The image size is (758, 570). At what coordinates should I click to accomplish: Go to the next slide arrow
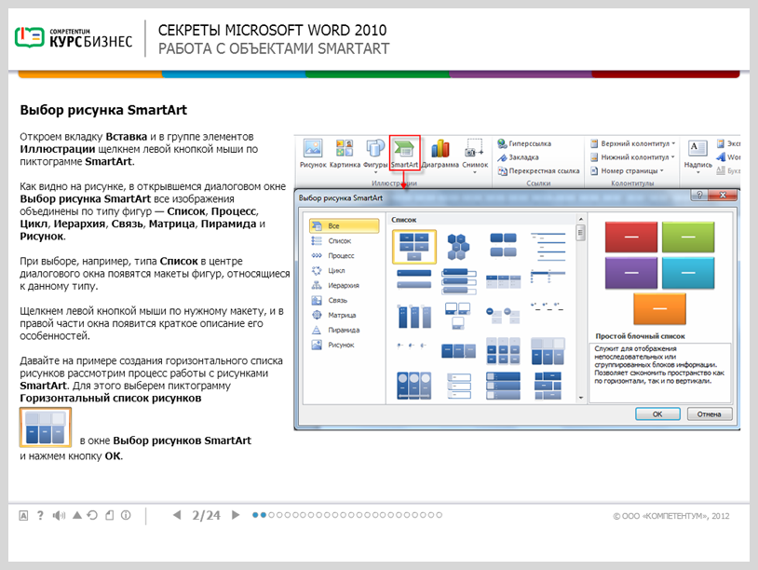236,515
